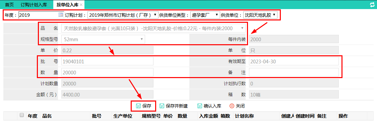Click the 保存并新建 button
This screenshot has width=377, height=126.
174,106
